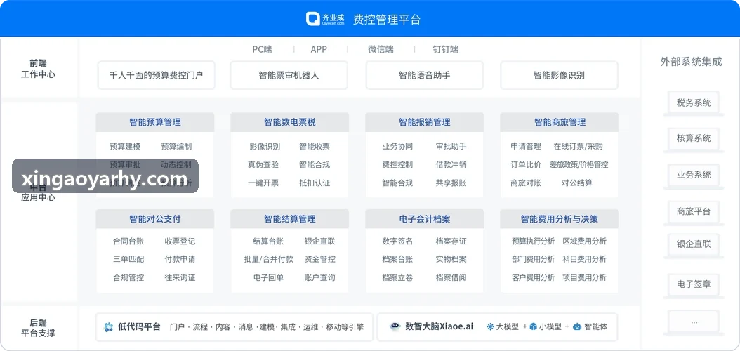Click 往来询证 in 智能对公支付

pos(180,278)
